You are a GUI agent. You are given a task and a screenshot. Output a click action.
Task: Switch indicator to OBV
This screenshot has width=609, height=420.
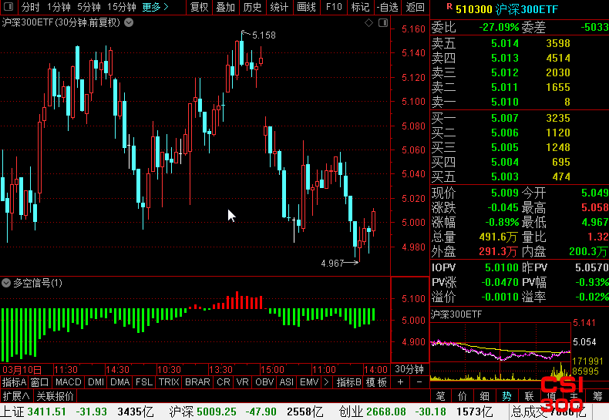(x=264, y=382)
